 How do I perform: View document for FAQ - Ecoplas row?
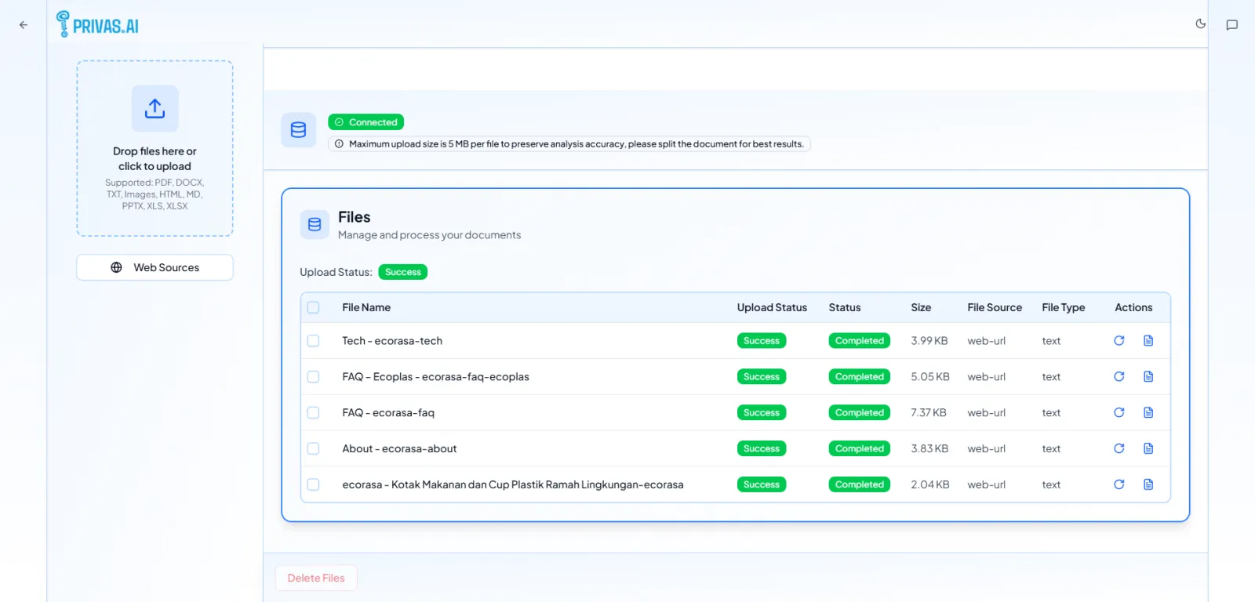(1148, 377)
